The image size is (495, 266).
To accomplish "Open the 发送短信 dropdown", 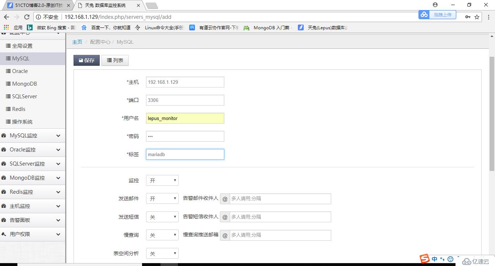I will pos(162,217).
